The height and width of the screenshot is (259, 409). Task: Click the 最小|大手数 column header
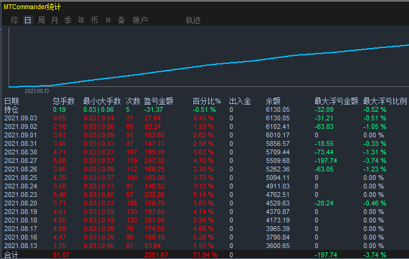(x=102, y=101)
